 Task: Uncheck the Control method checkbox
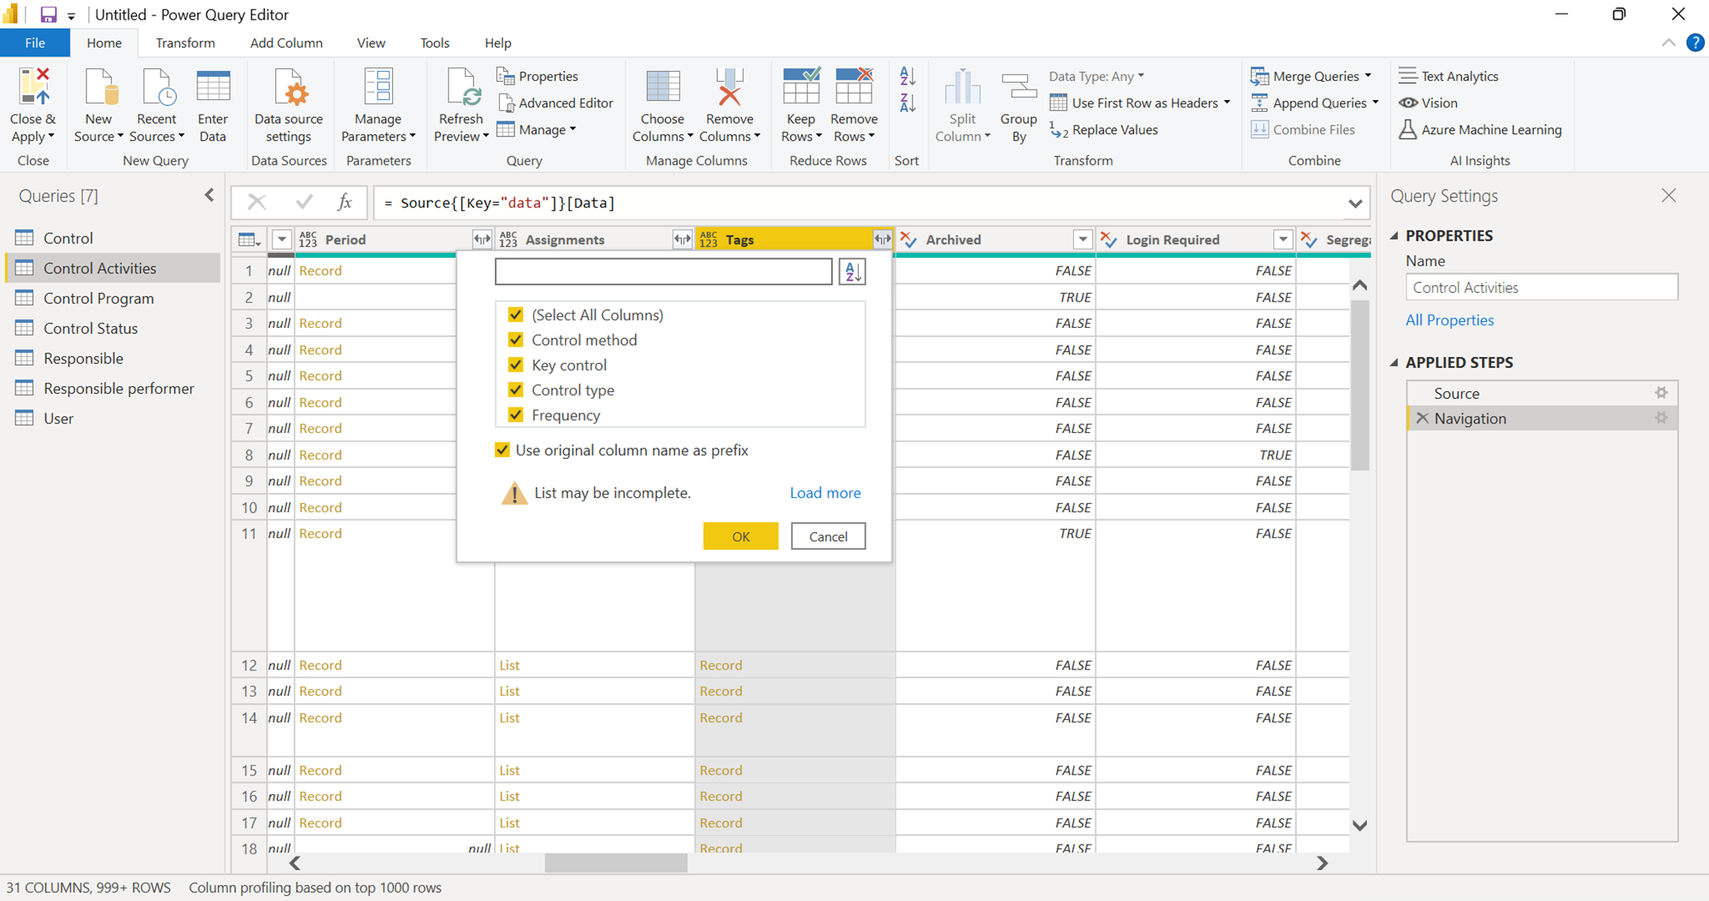coord(515,340)
